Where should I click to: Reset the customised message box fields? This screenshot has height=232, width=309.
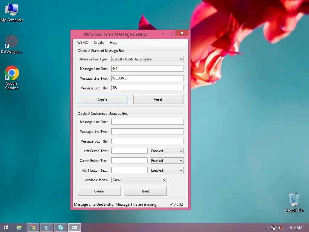click(x=145, y=191)
